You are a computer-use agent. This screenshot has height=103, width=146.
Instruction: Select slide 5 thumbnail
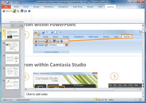click(12, 84)
